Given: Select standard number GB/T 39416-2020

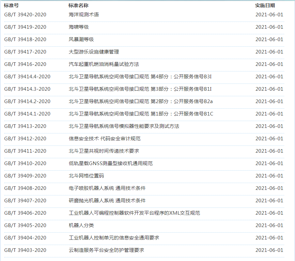Looking at the screenshot, I should point(25,64).
